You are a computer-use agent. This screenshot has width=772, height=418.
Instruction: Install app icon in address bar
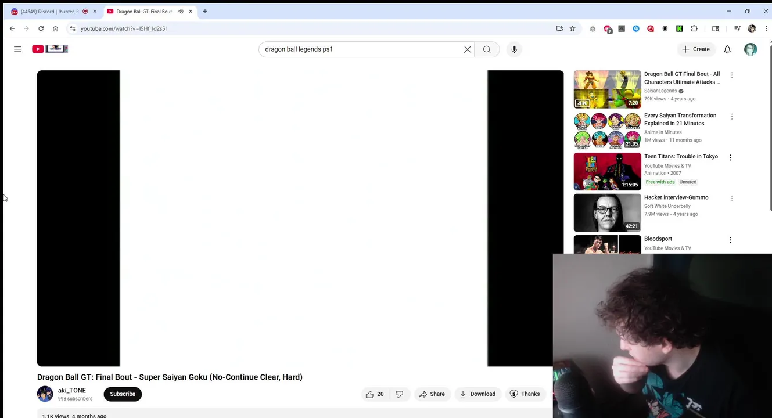click(x=559, y=28)
